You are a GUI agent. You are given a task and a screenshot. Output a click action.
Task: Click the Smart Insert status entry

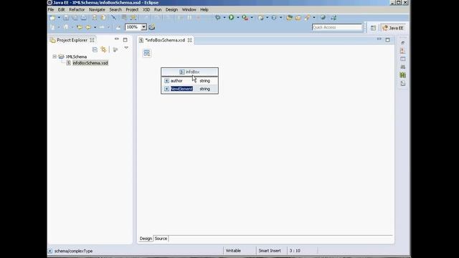[x=270, y=251]
